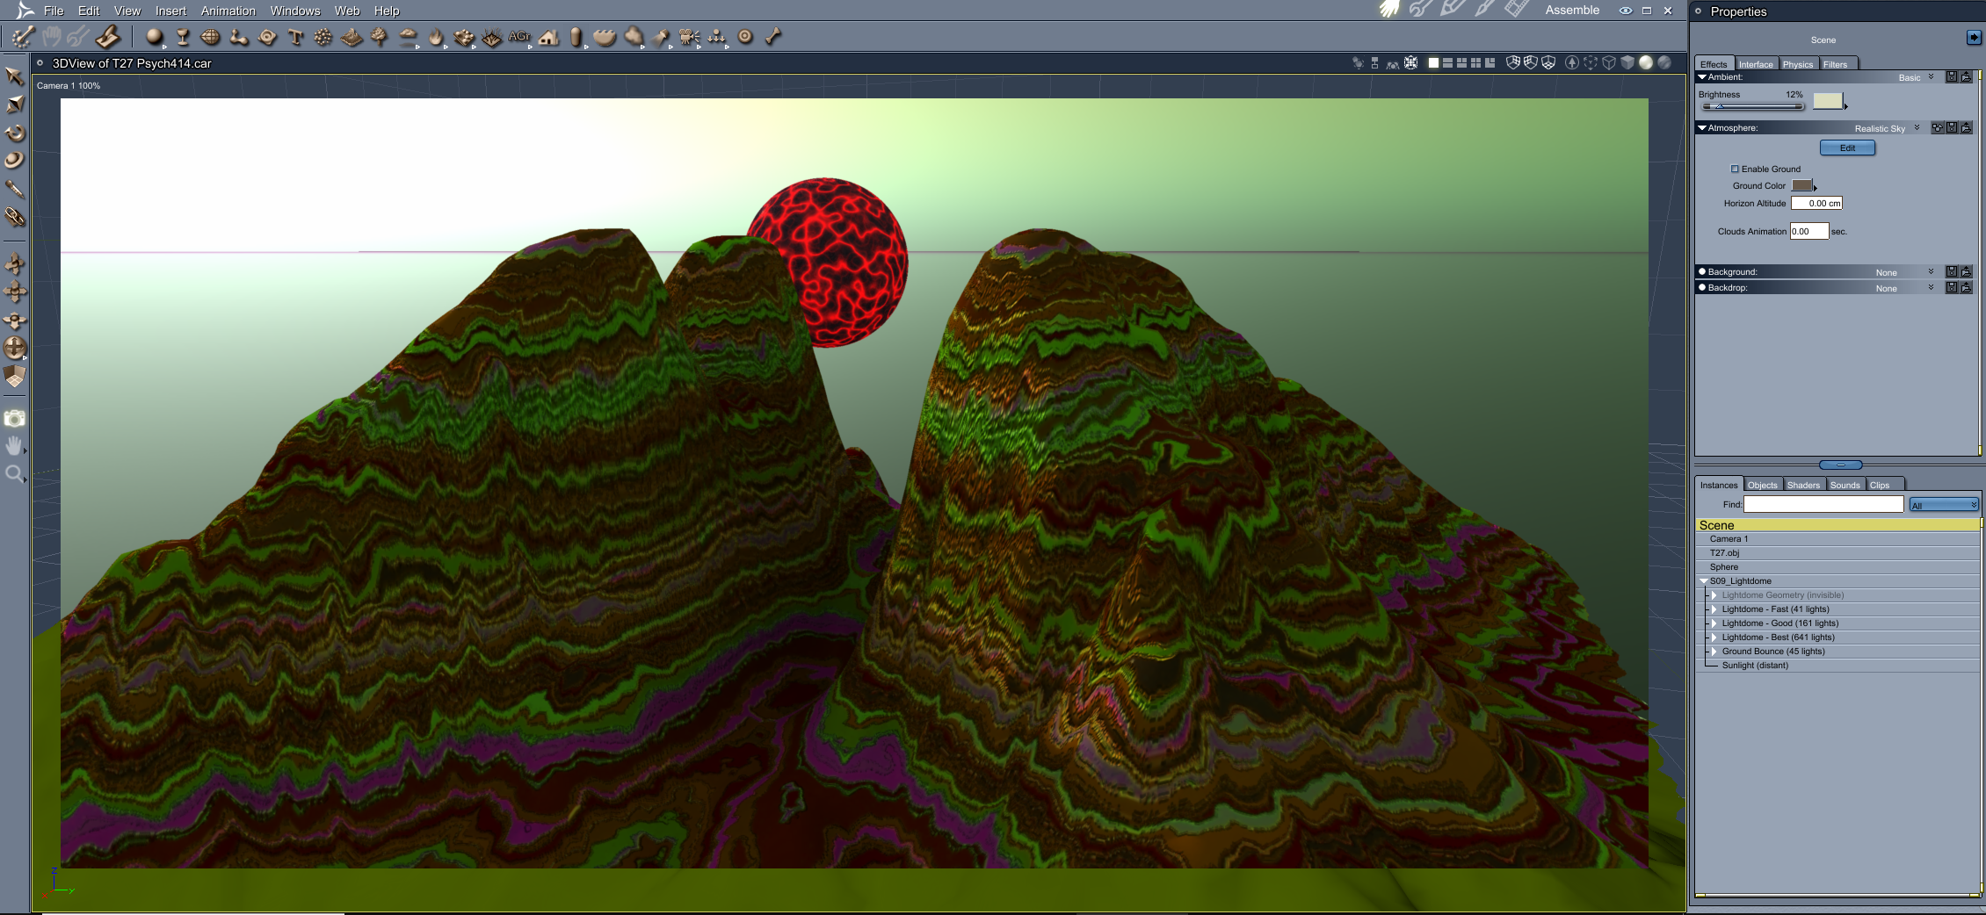
Task: Open the Basic ambient dropdown
Action: (x=1917, y=78)
